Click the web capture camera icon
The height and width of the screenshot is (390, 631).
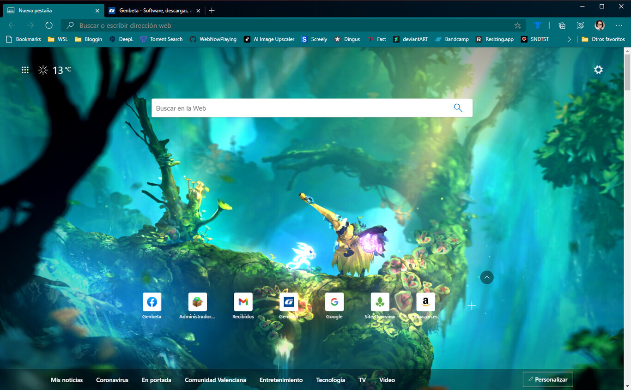point(580,25)
